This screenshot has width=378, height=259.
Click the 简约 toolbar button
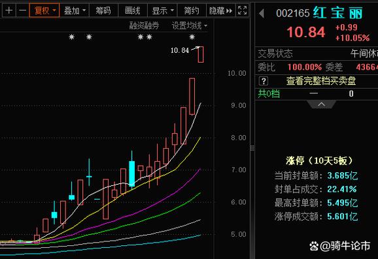tap(192, 10)
